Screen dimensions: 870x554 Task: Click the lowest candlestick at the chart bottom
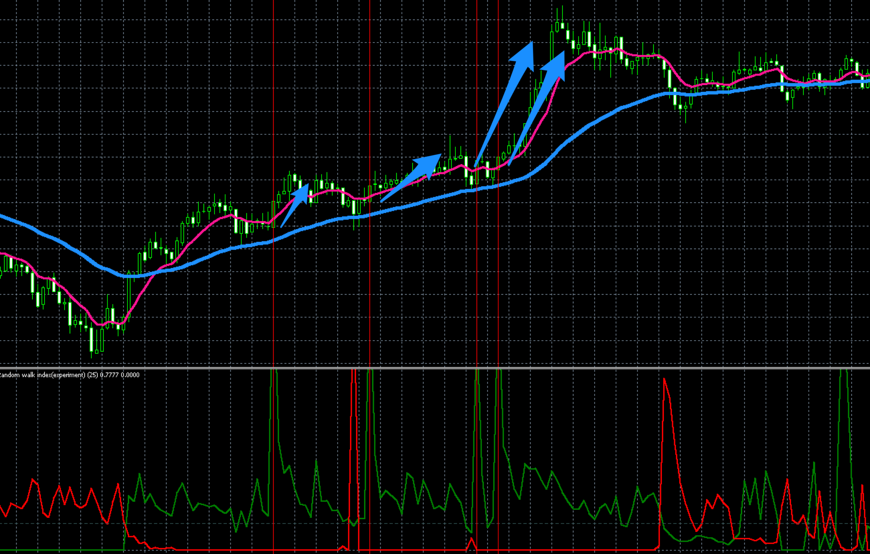91,340
